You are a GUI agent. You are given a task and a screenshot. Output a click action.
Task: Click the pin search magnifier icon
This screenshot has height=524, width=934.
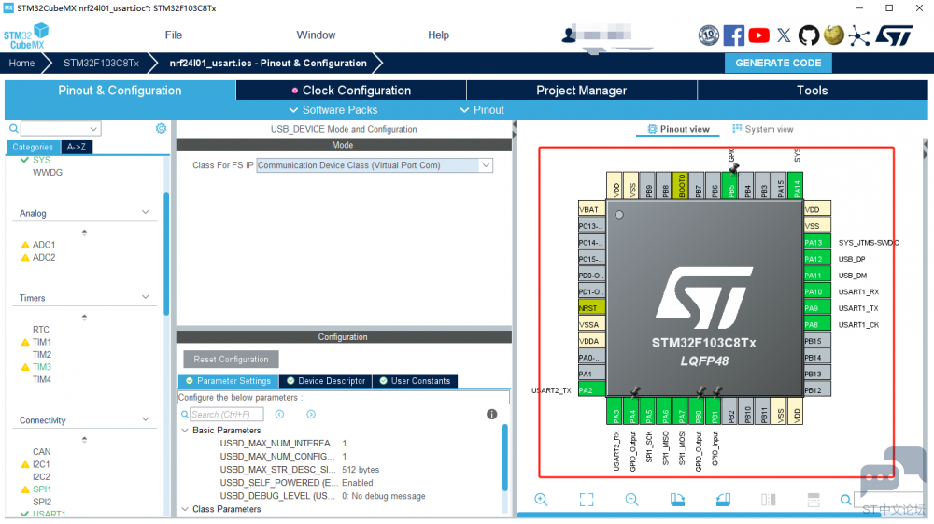point(846,500)
